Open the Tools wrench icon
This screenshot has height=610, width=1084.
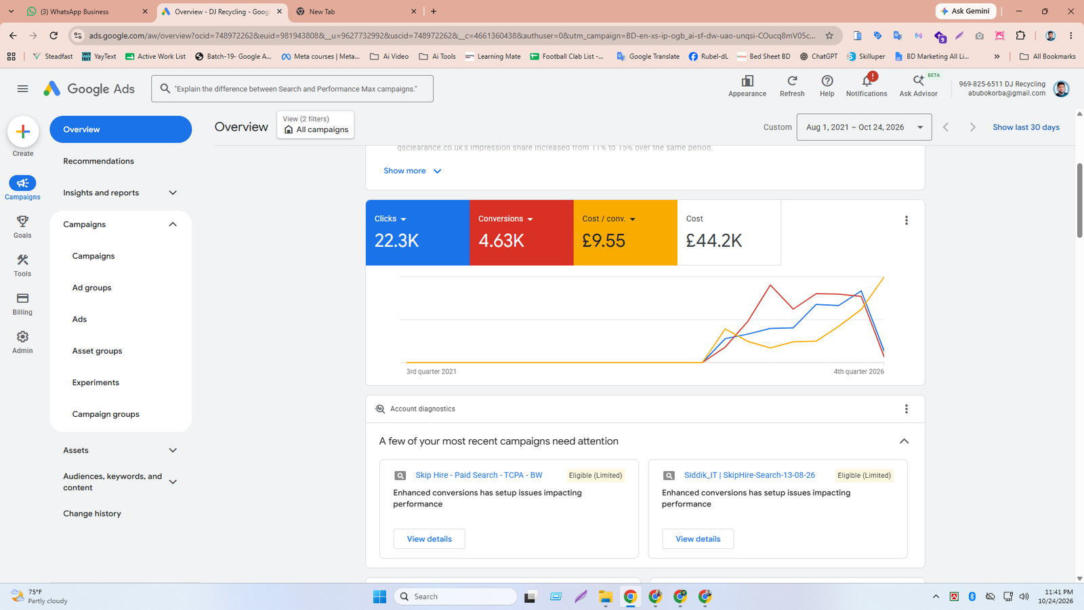(x=22, y=260)
